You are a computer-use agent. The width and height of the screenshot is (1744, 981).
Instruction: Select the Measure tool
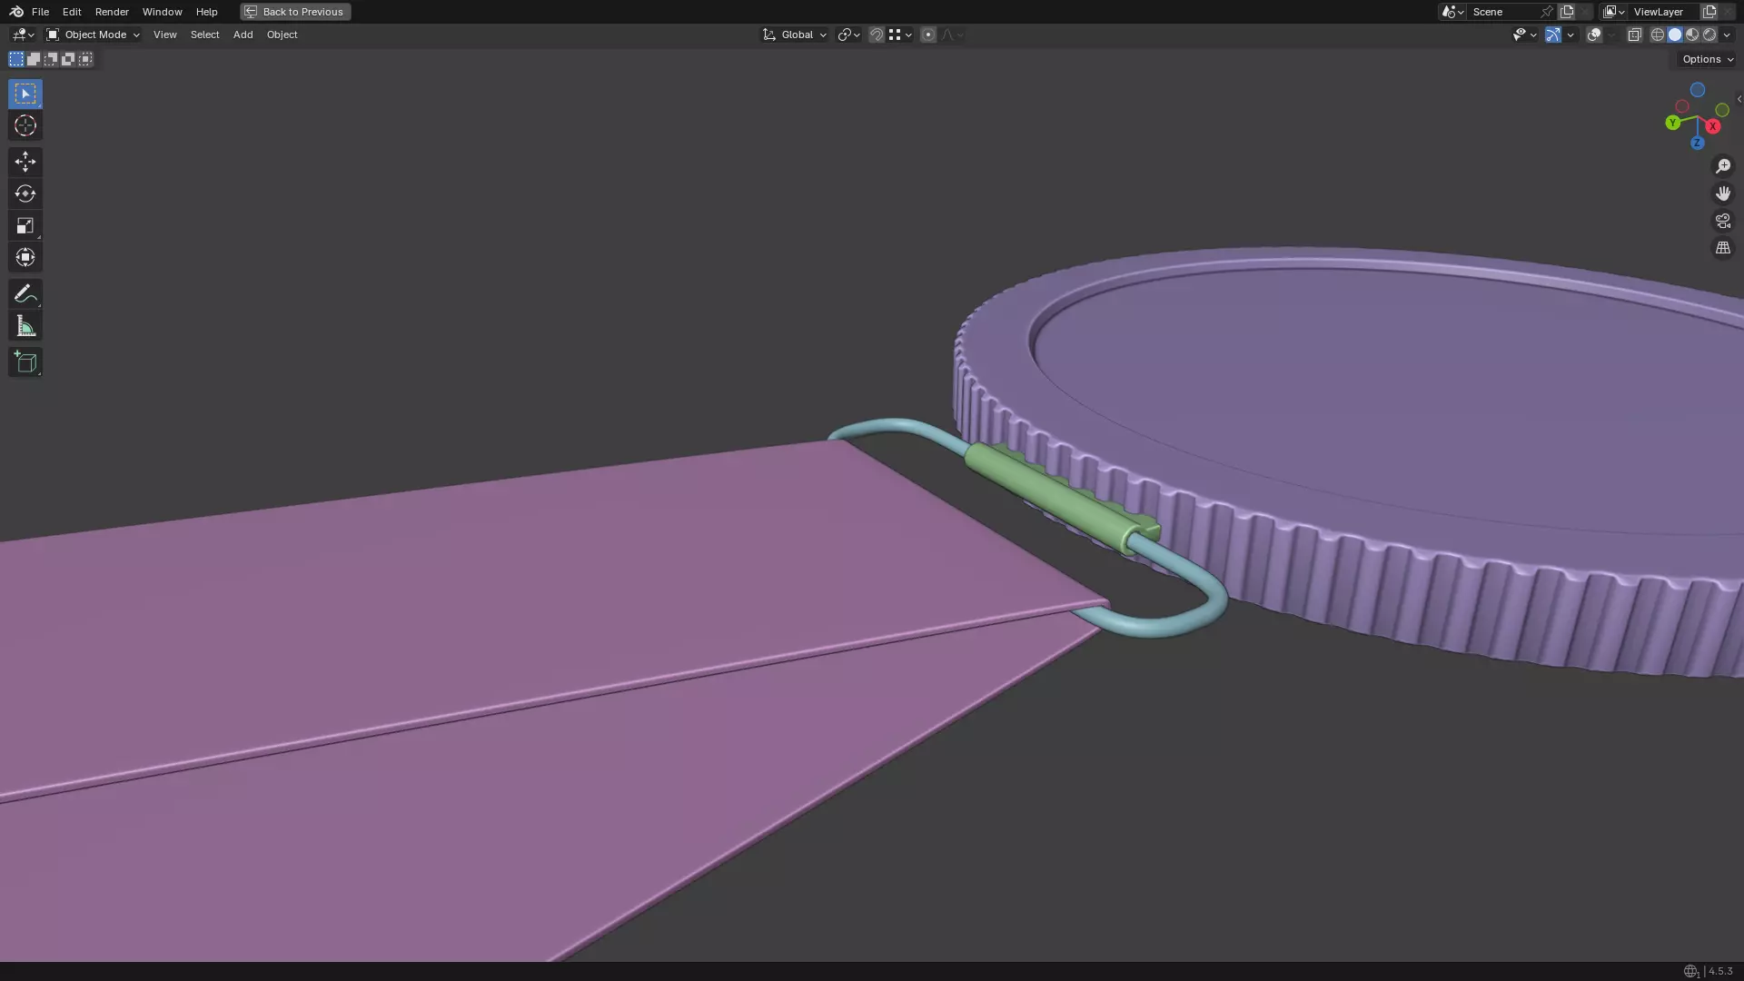tap(25, 326)
